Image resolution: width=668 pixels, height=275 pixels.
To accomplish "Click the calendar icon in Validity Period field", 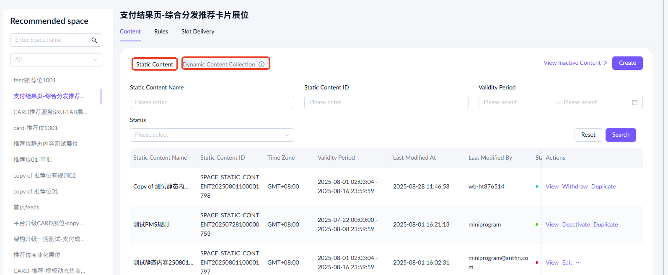I will pos(635,102).
